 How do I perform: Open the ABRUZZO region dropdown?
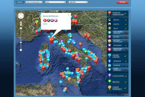[x=78, y=2]
